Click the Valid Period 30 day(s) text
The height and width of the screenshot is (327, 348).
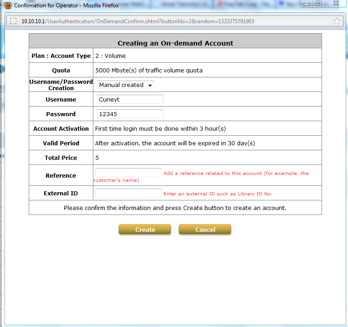click(175, 143)
